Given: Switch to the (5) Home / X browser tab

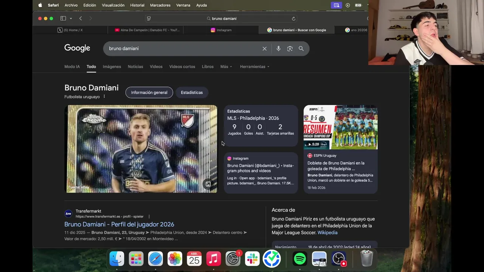Looking at the screenshot, I should [x=70, y=30].
